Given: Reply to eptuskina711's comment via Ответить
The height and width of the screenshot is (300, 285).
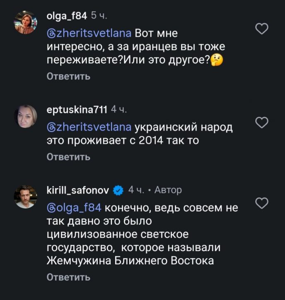Looking at the screenshot, I should [x=68, y=157].
